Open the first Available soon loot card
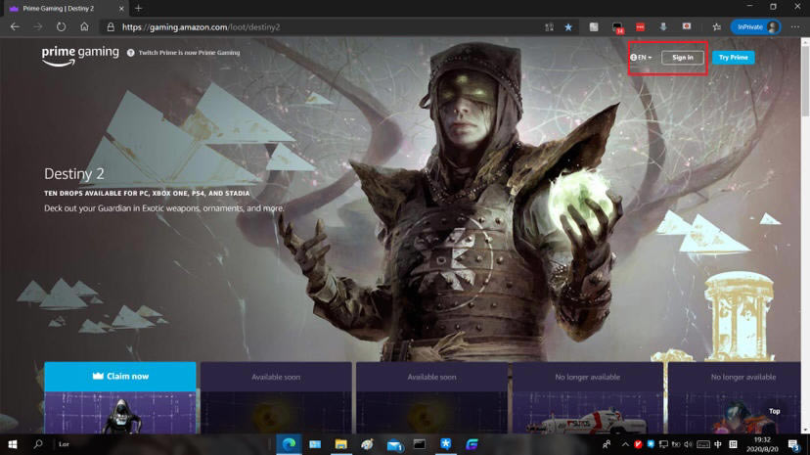The width and height of the screenshot is (810, 455). pyautogui.click(x=276, y=397)
